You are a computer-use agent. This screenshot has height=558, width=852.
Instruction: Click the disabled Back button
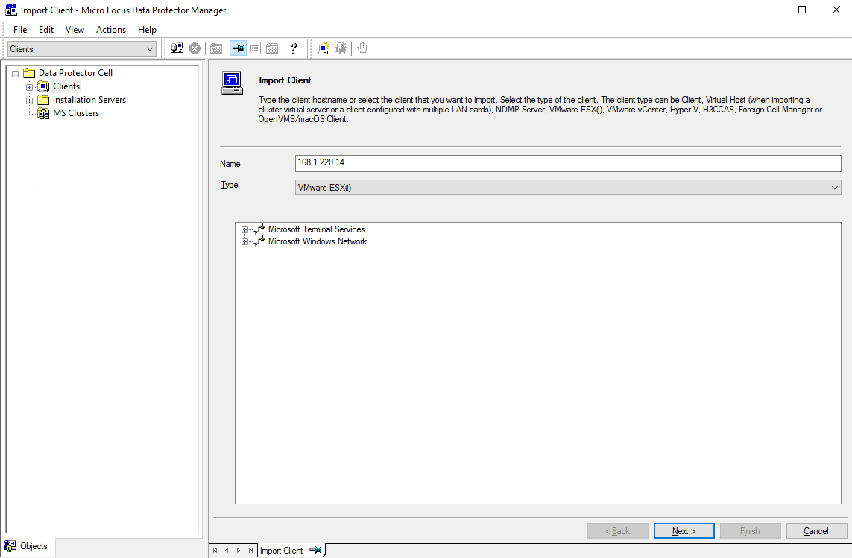pyautogui.click(x=618, y=531)
